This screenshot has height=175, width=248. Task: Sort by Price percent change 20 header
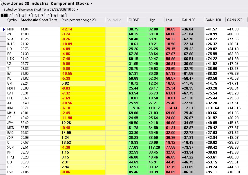[83, 20]
